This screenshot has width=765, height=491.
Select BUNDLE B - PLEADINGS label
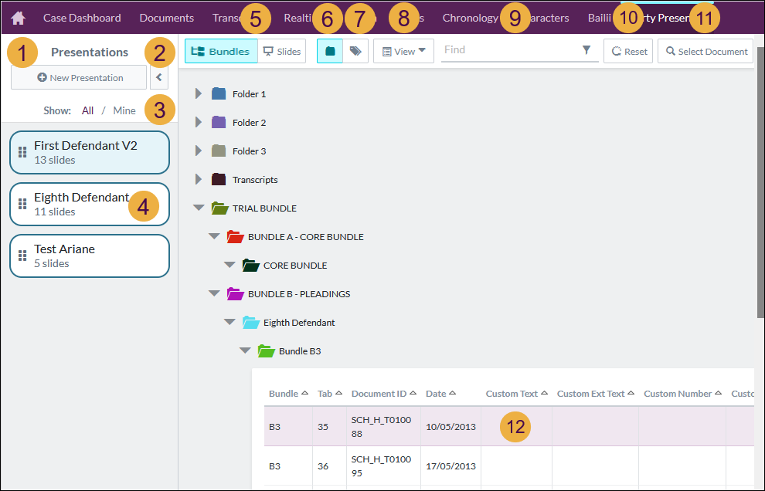pos(299,294)
